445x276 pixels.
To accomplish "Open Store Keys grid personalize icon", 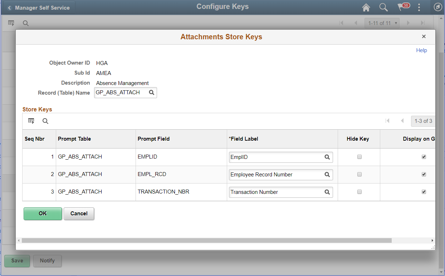I will click(x=31, y=121).
